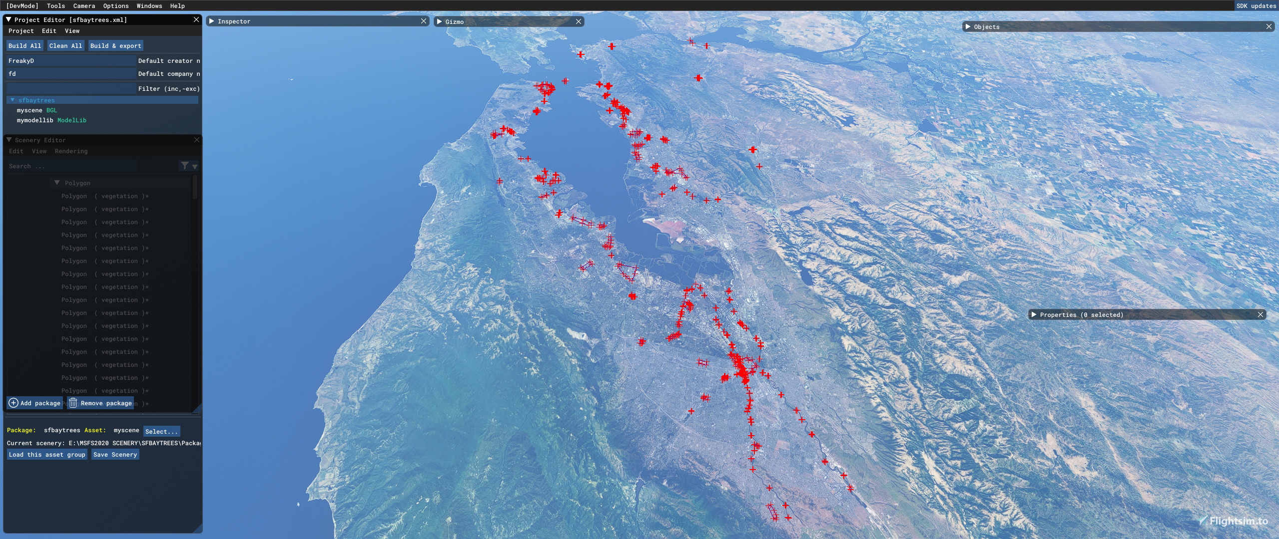Click the Scenery Editor list scrollbar
1279x539 pixels.
pos(195,187)
